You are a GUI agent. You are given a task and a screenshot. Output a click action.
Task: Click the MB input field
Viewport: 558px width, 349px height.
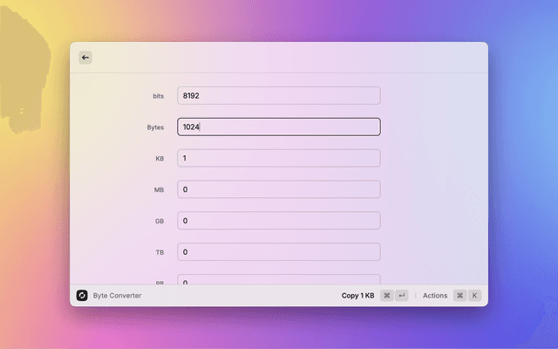pyautogui.click(x=279, y=189)
